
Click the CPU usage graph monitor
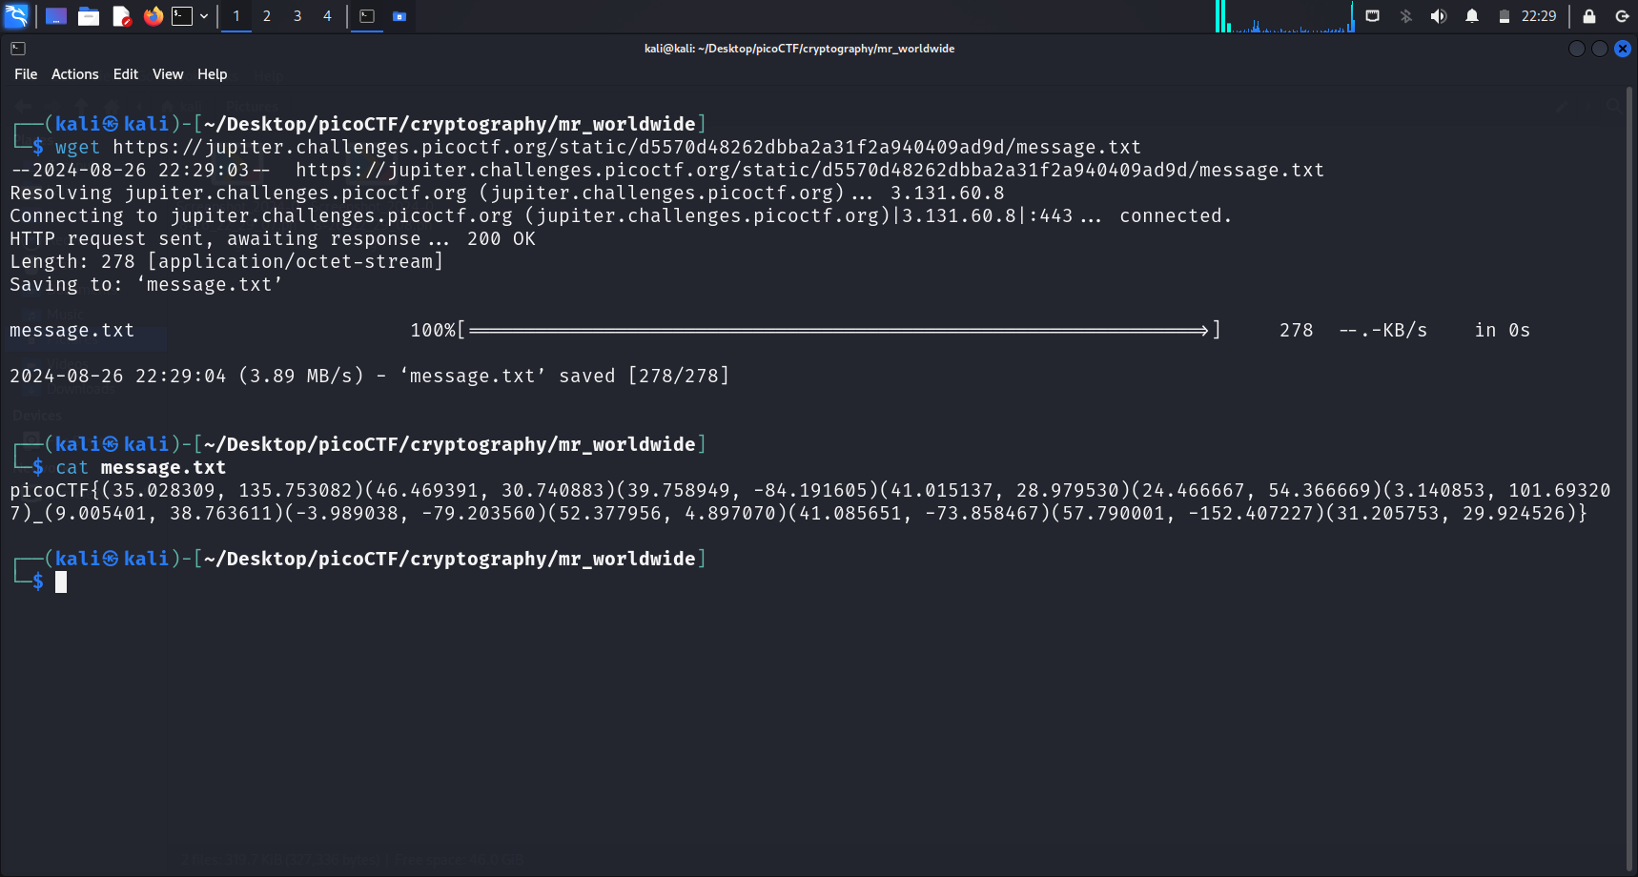(x=1284, y=16)
